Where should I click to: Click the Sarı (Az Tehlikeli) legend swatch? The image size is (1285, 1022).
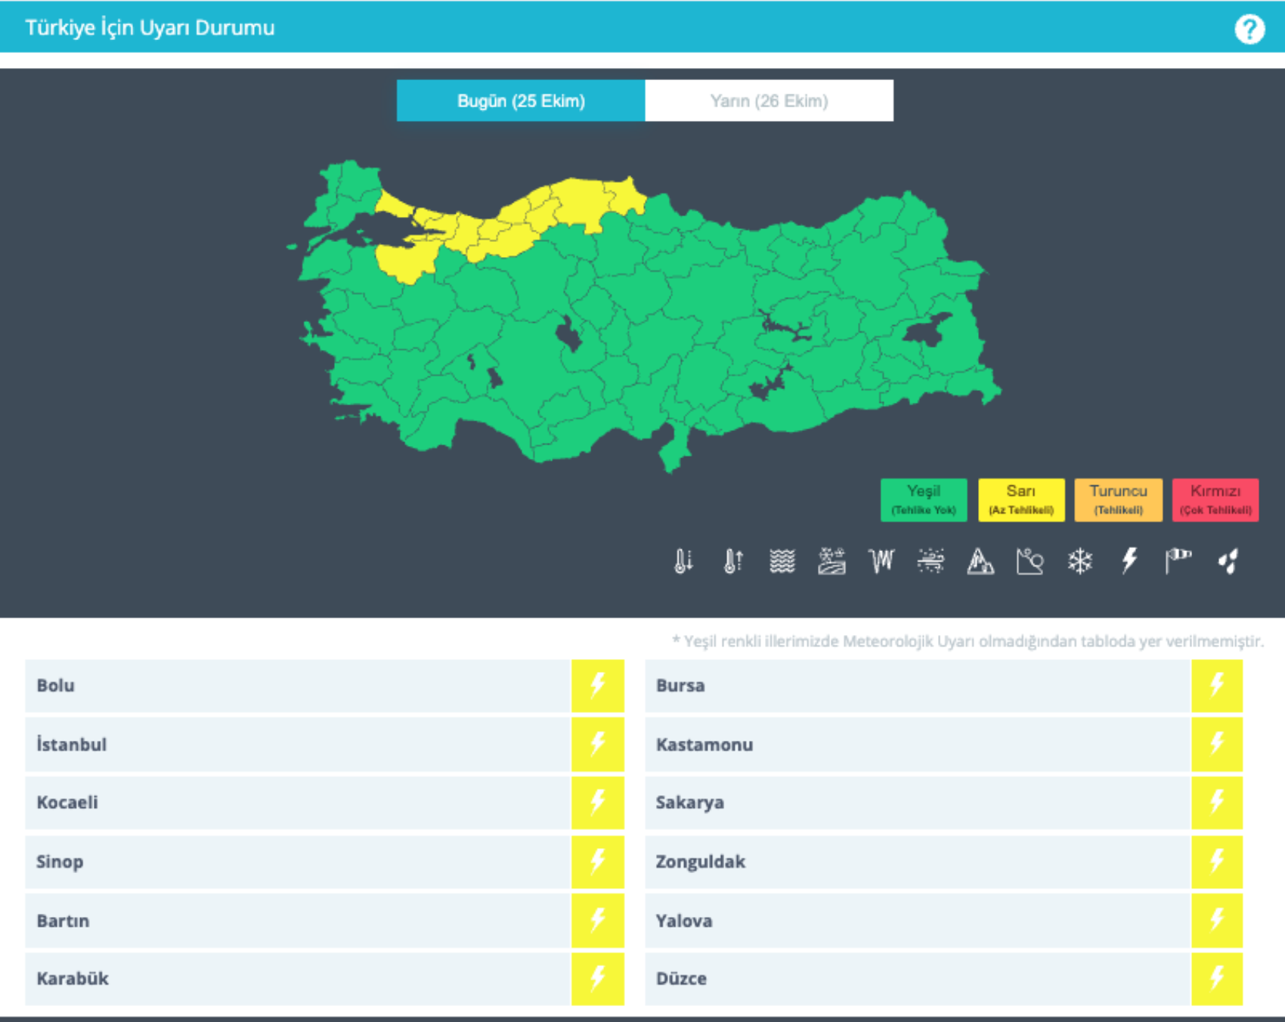pyautogui.click(x=1020, y=500)
